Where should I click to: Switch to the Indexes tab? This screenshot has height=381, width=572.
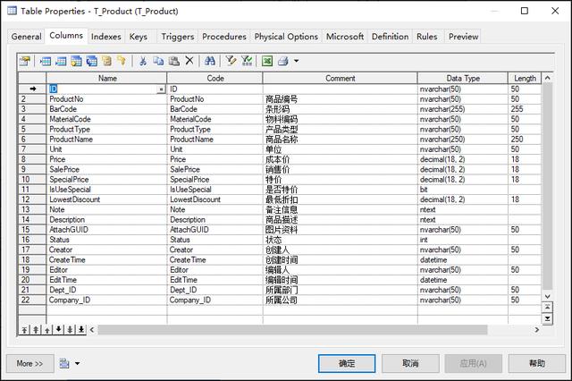coord(105,37)
